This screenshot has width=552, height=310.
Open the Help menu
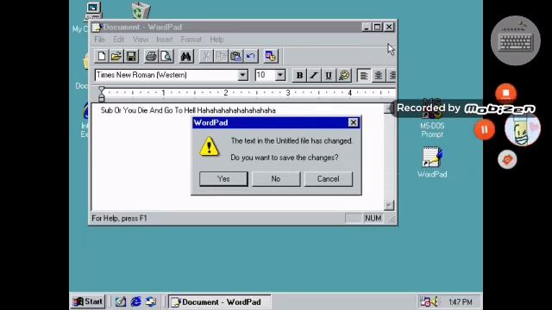pos(216,40)
